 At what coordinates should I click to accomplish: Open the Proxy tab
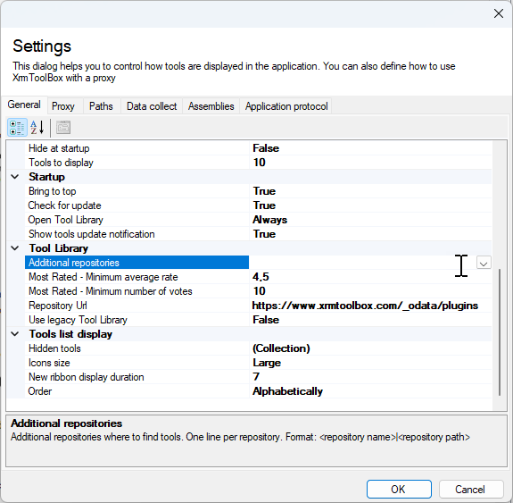[x=63, y=106]
